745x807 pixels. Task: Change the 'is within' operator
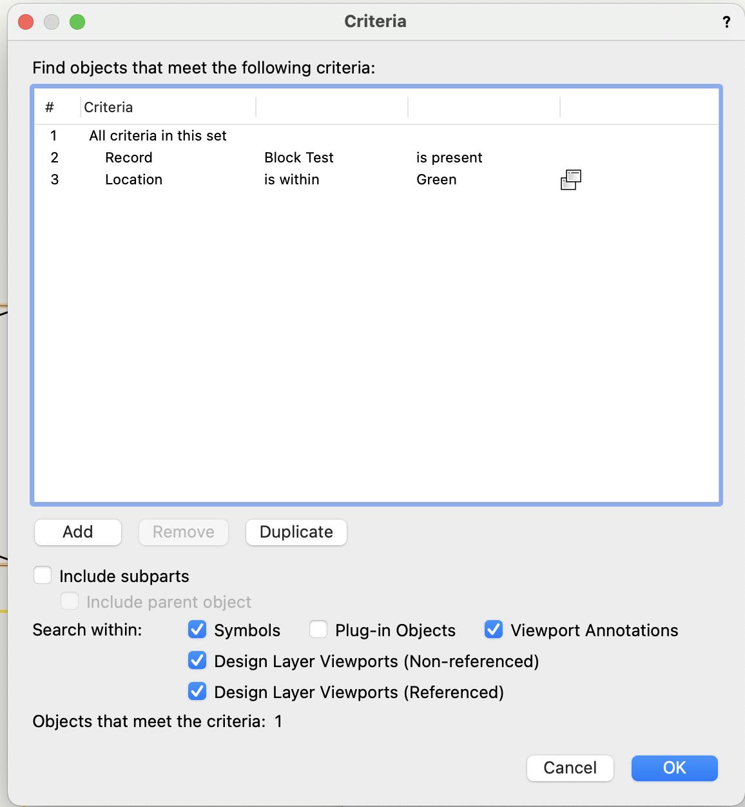click(x=291, y=180)
